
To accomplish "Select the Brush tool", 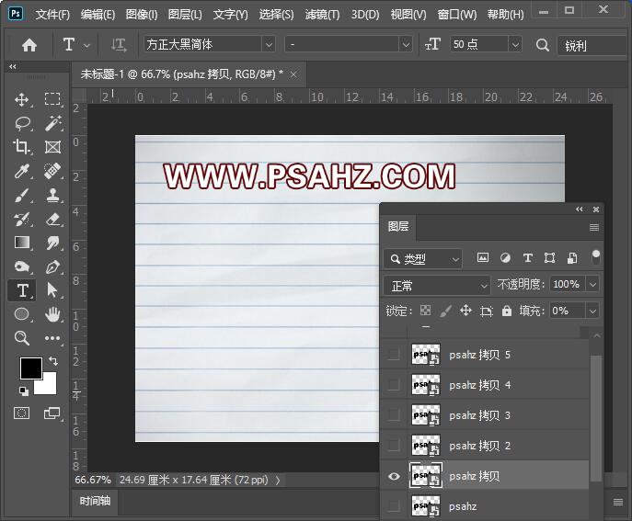I will [22, 196].
